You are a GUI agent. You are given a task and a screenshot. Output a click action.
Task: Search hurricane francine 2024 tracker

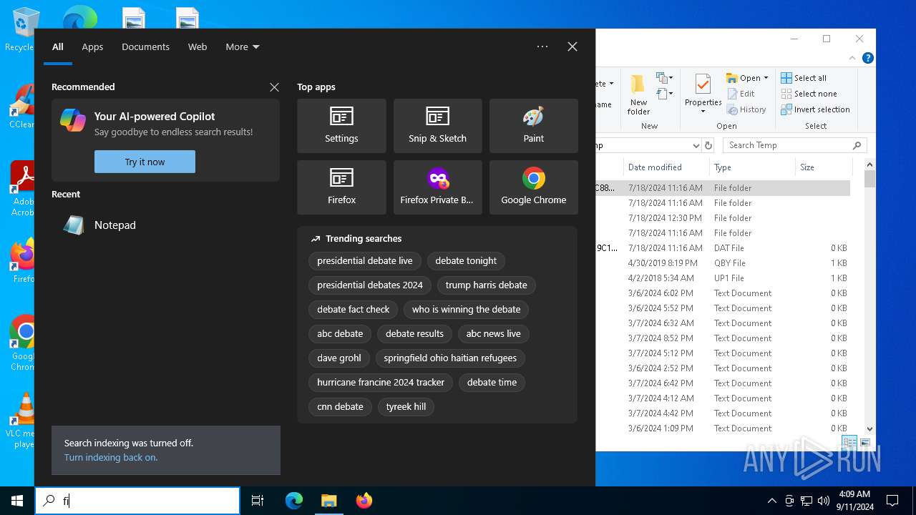tap(381, 382)
